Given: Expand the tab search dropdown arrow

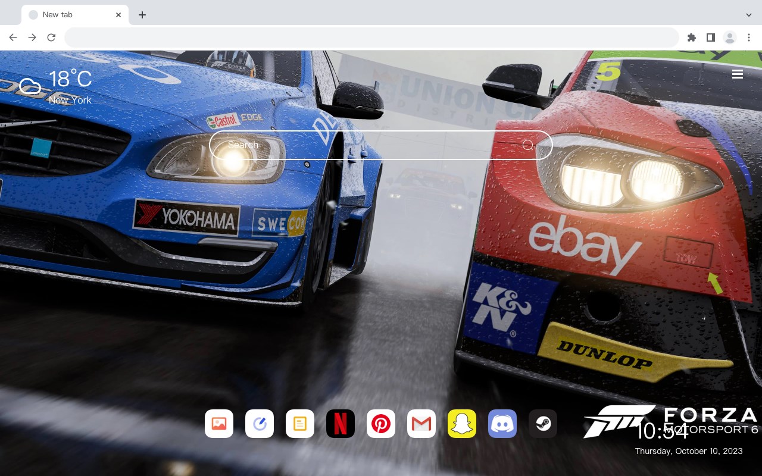Looking at the screenshot, I should (748, 14).
